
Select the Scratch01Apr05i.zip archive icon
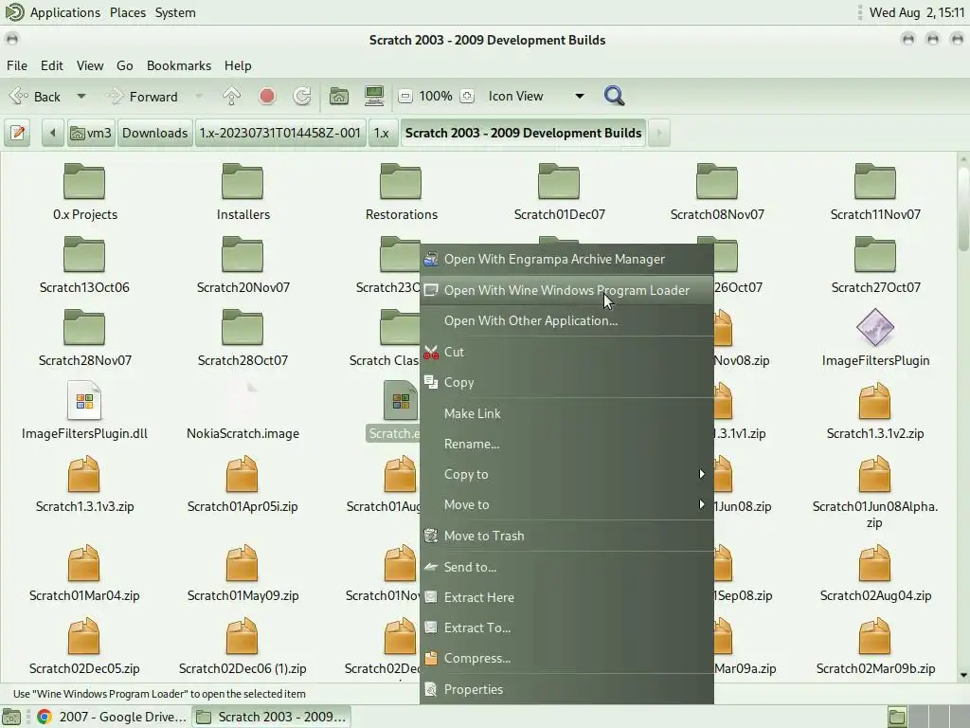pos(242,474)
